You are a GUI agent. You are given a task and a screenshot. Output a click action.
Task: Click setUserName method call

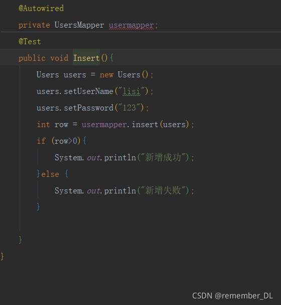88,91
